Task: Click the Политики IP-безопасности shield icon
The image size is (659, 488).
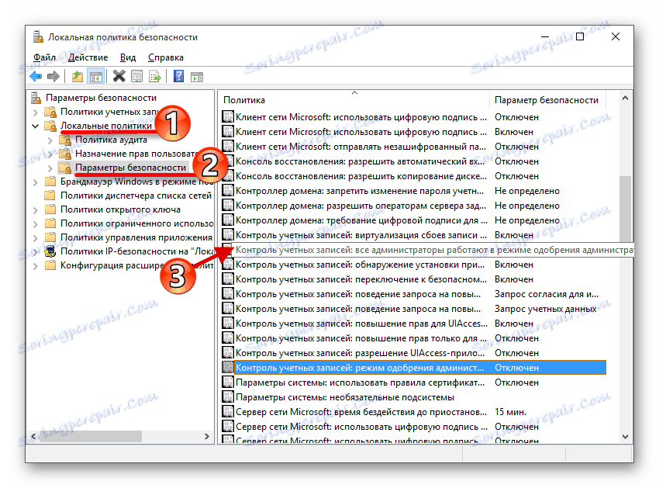Action: (x=50, y=251)
